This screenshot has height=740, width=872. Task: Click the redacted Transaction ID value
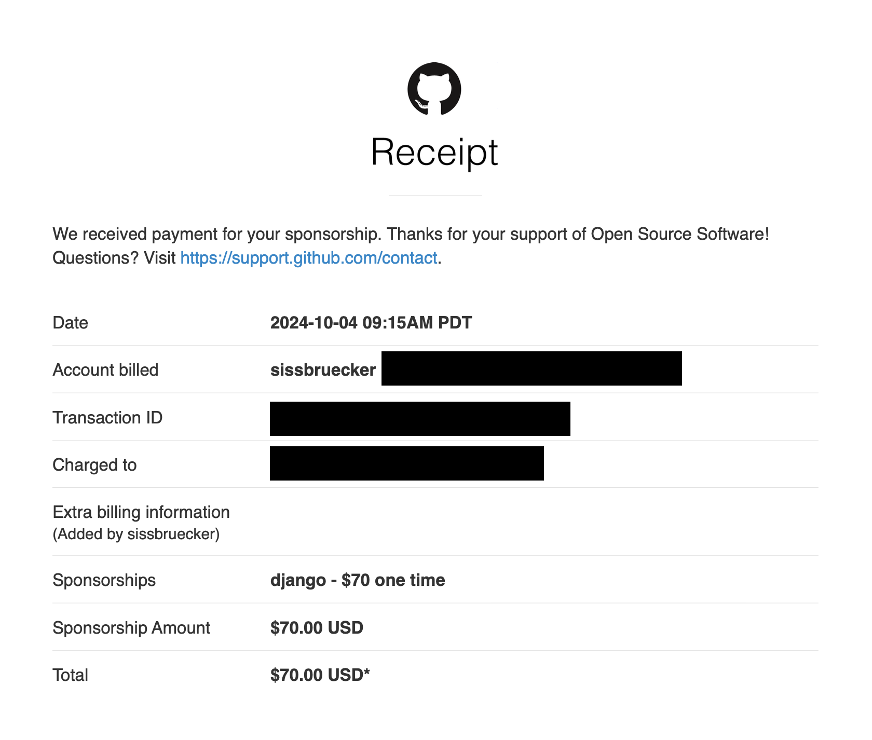click(420, 419)
